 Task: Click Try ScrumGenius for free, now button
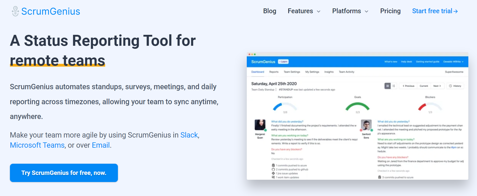64,173
